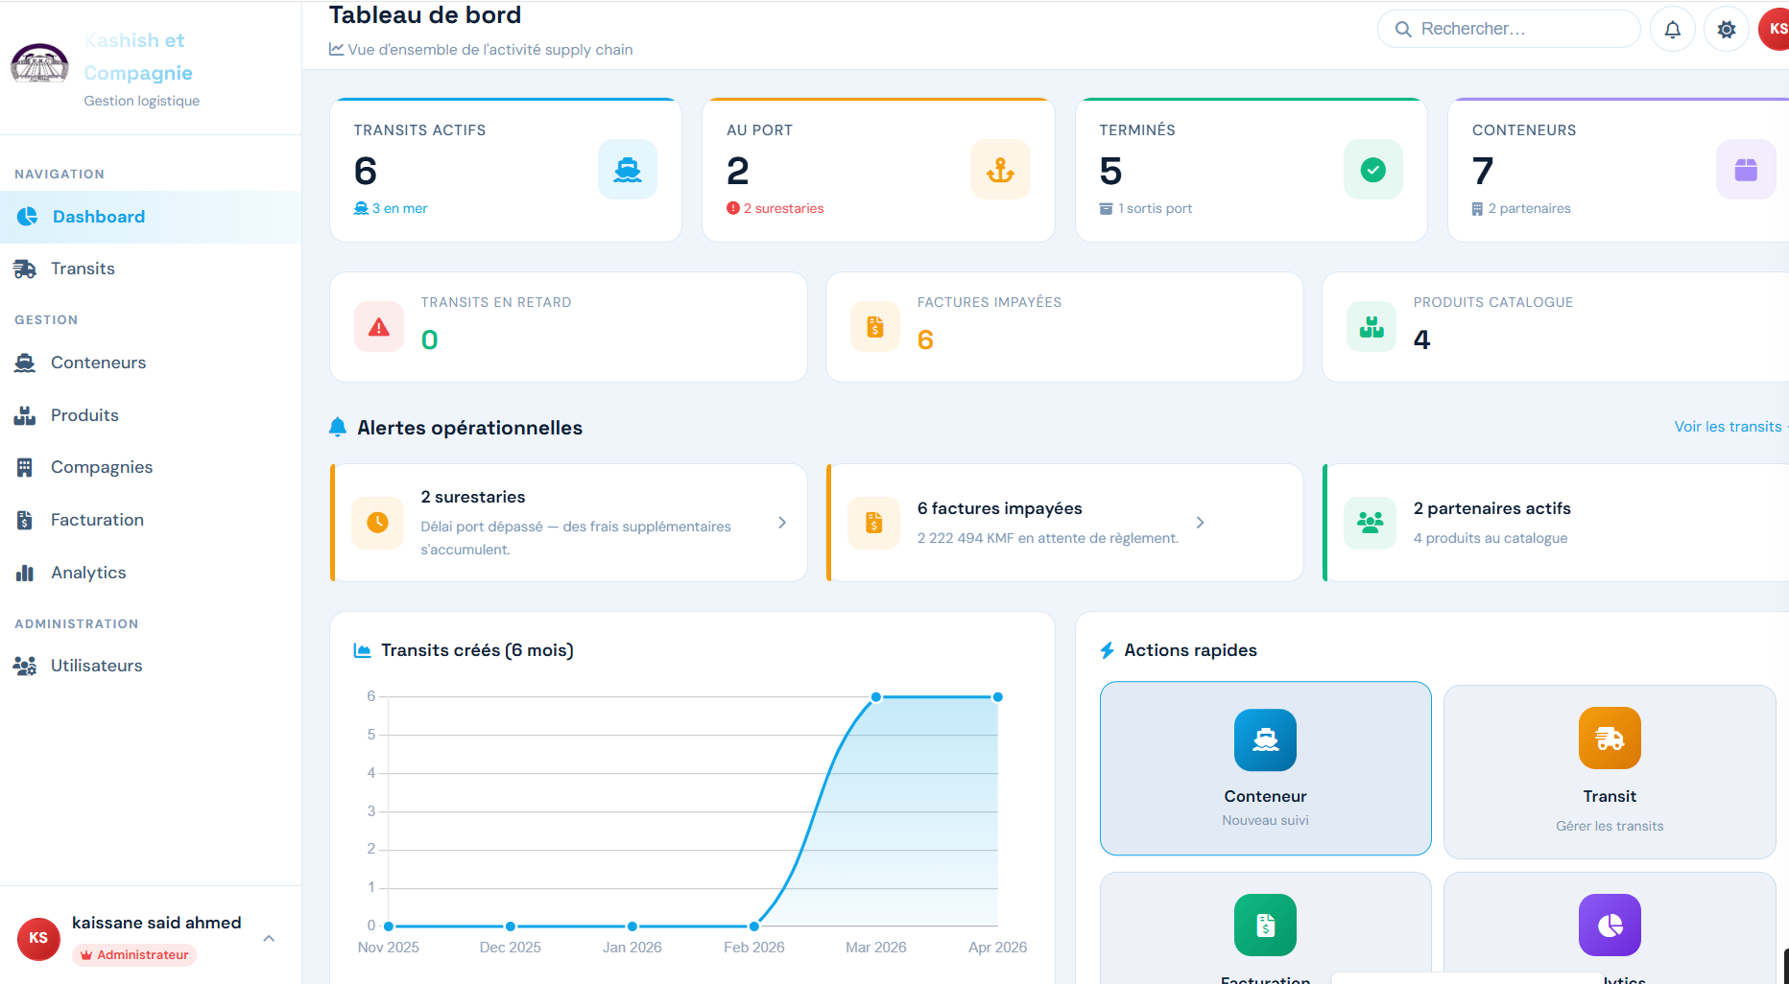This screenshot has width=1789, height=984.
Task: Focus the Rechercher search field
Action: [1508, 29]
